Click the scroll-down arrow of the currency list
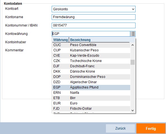Screen dimensions: 166x134 (132, 111)
